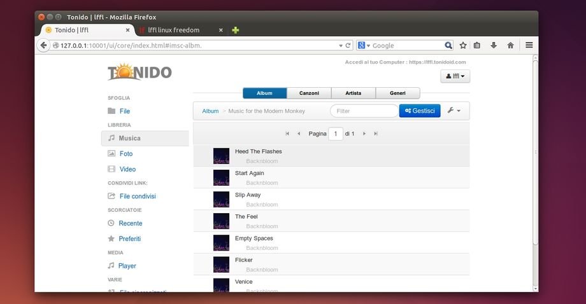
Task: Open the address bar history dropdown arrow
Action: [x=341, y=46]
